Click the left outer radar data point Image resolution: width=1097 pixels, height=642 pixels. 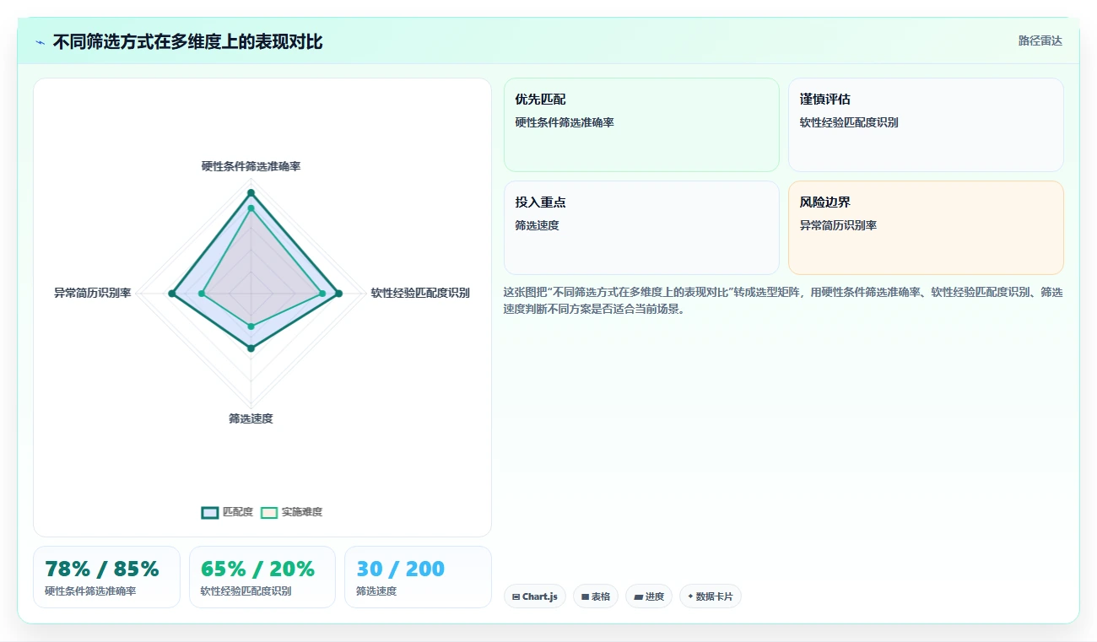171,294
